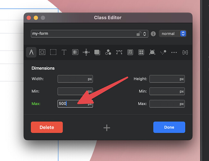The image size is (209, 161).
Task: Open the box shadow icon tab
Action: click(97, 52)
